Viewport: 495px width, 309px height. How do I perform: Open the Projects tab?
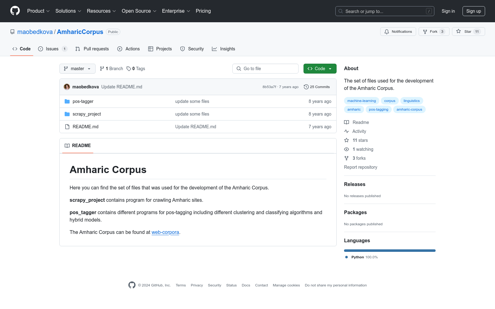click(x=160, y=49)
